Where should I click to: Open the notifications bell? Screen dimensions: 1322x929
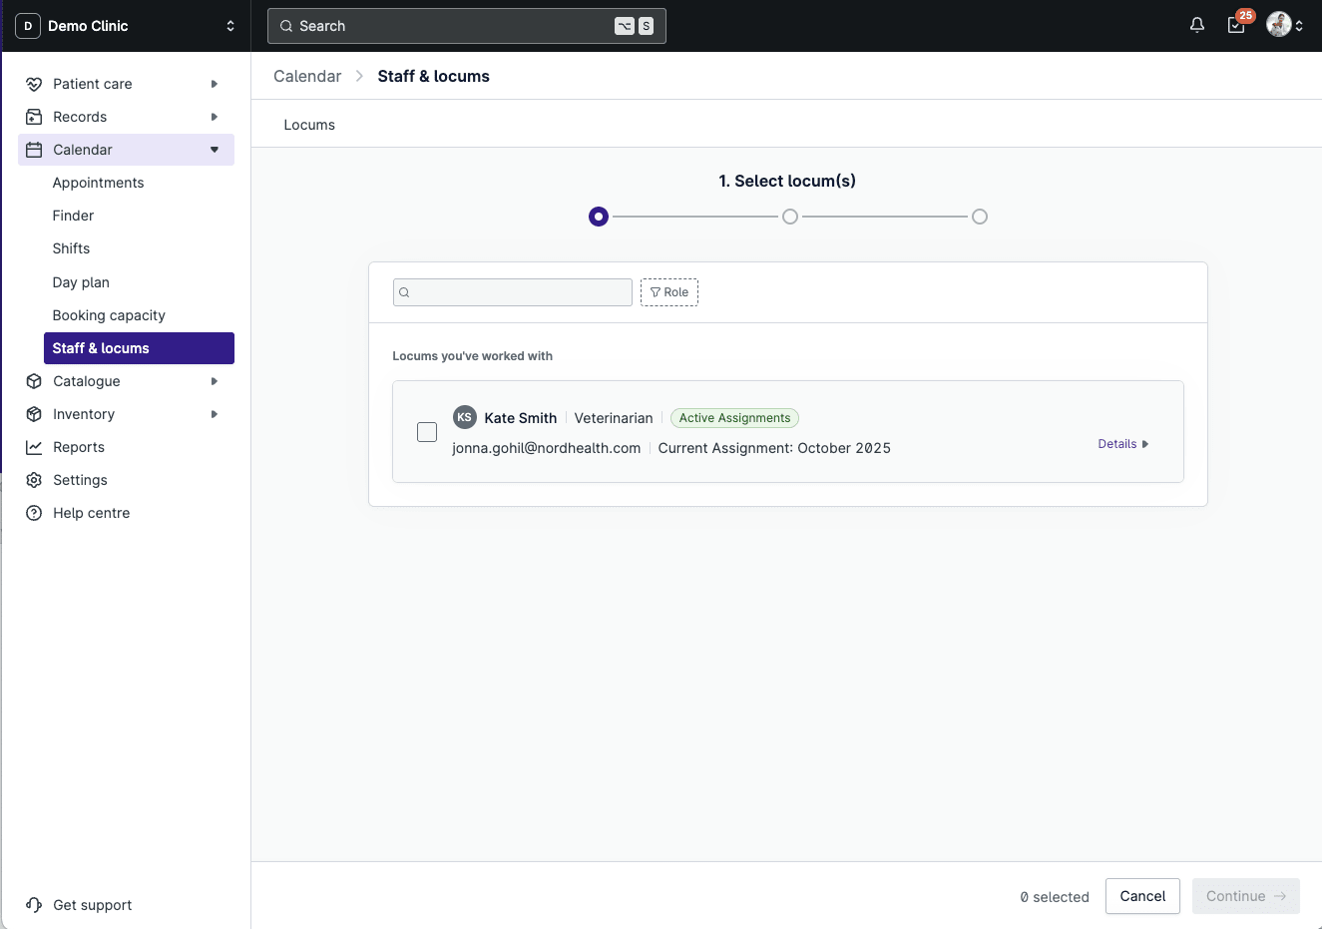(x=1196, y=25)
